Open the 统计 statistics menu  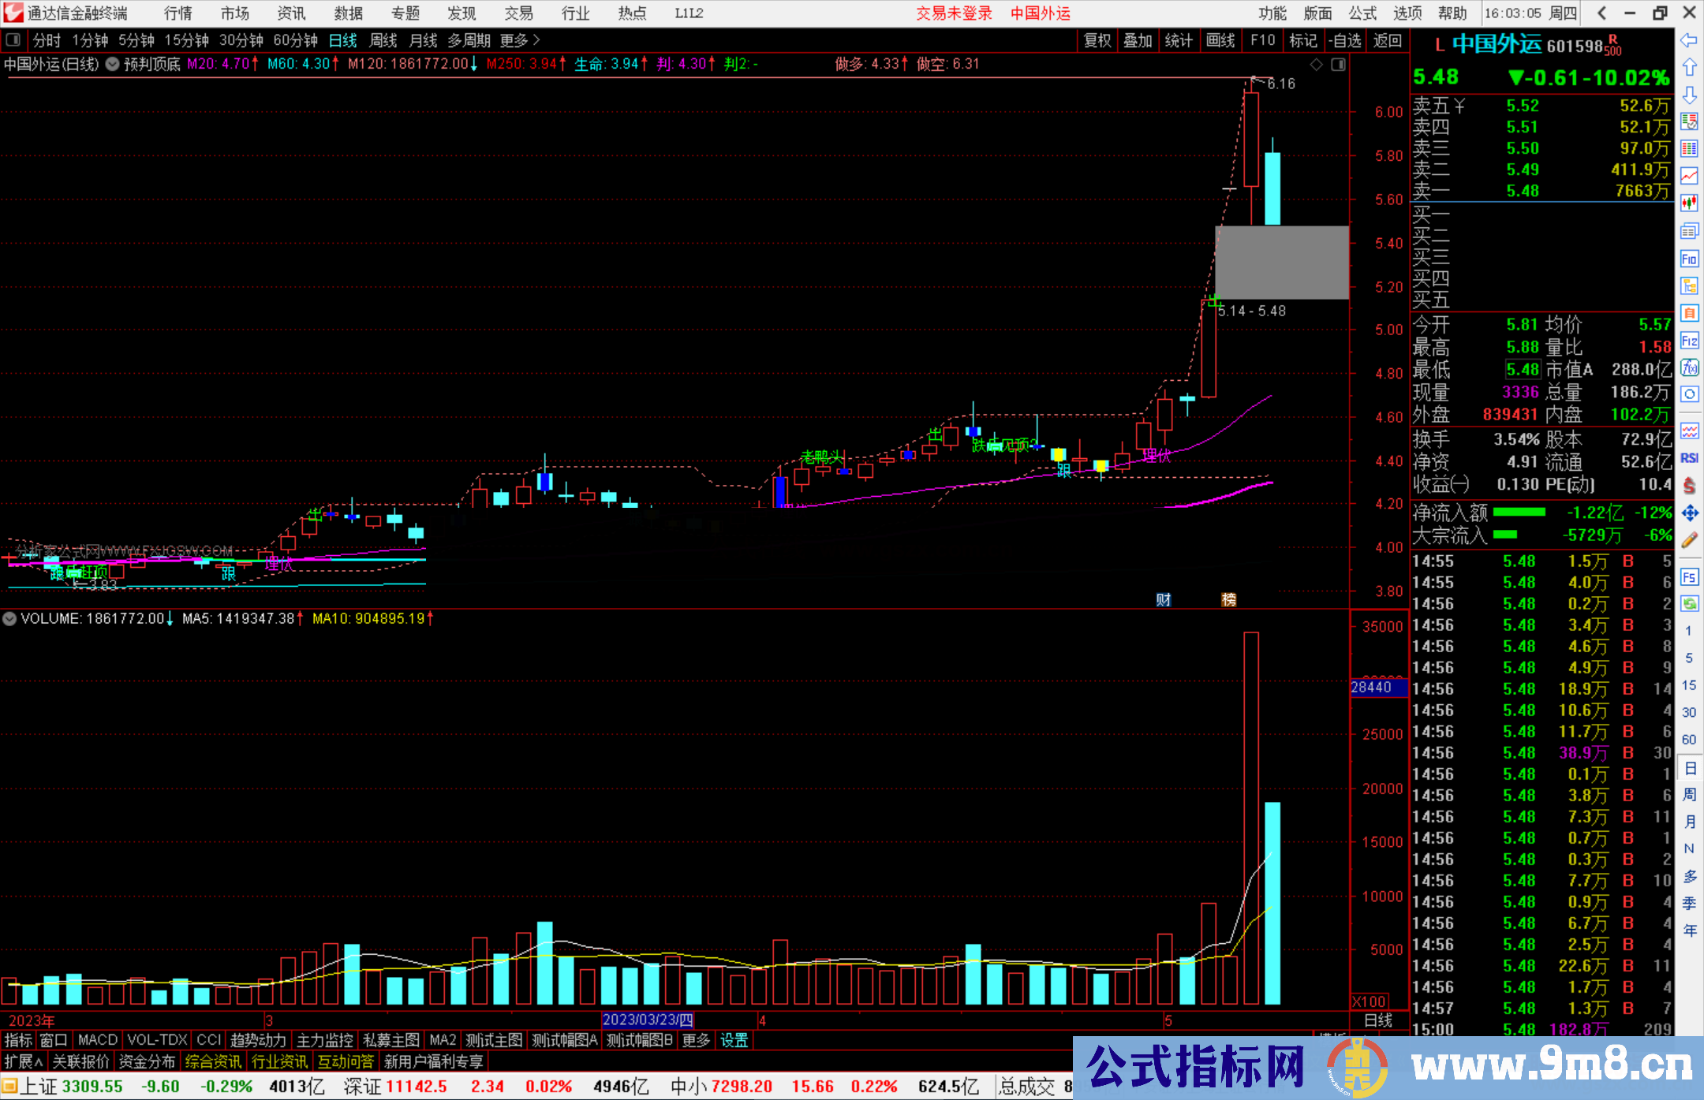click(x=1179, y=40)
